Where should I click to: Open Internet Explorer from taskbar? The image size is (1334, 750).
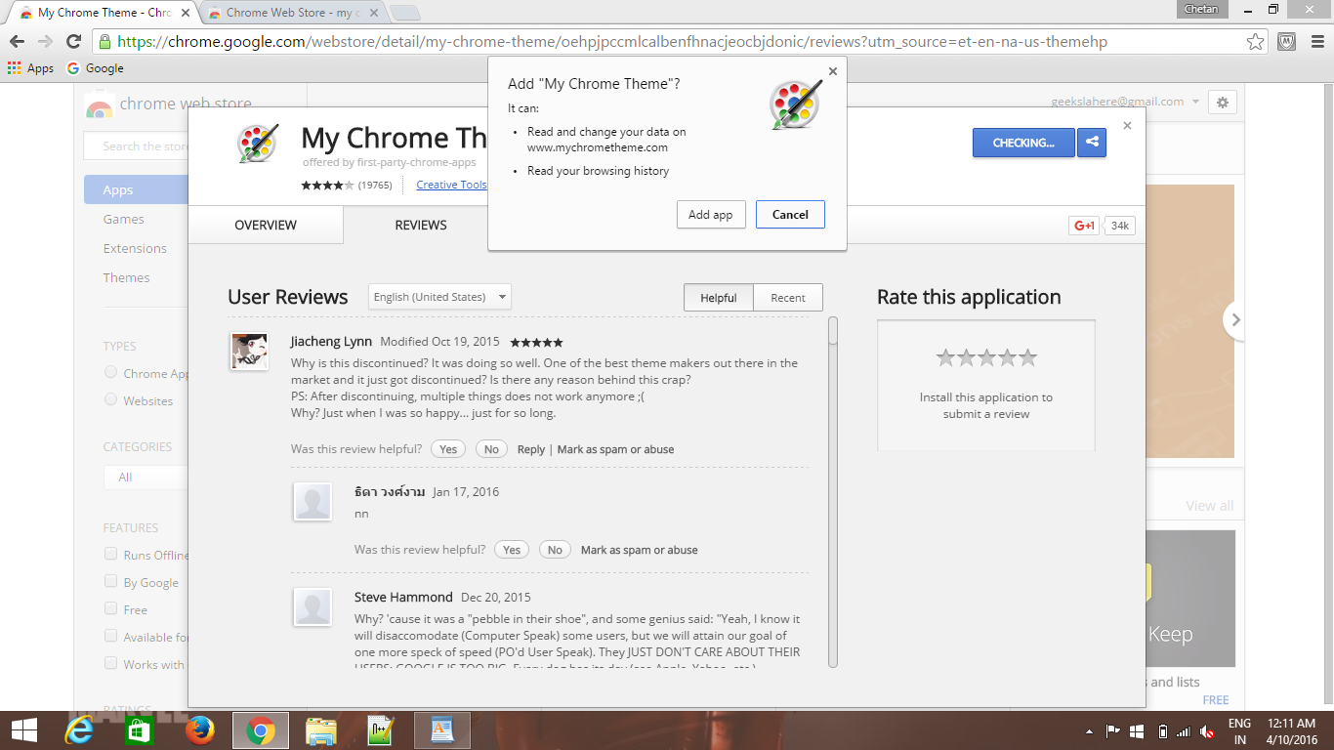tap(81, 730)
